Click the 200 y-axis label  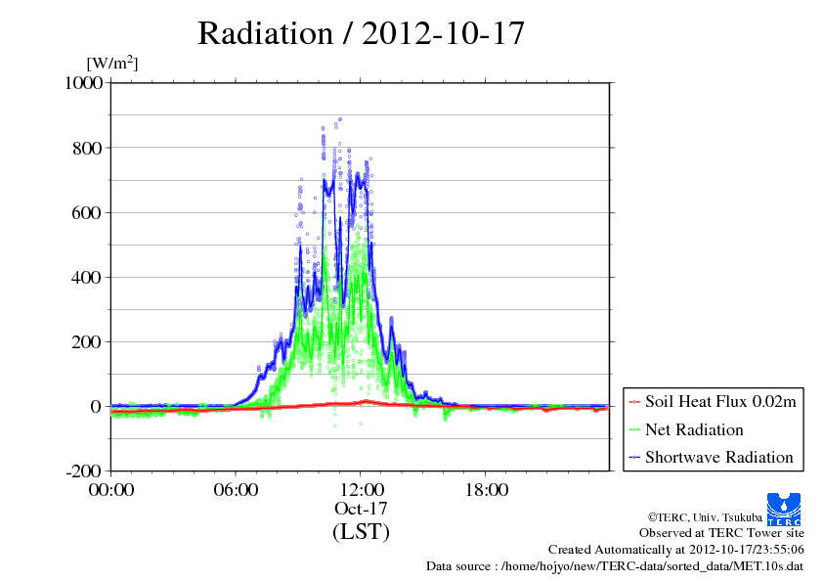pos(87,342)
